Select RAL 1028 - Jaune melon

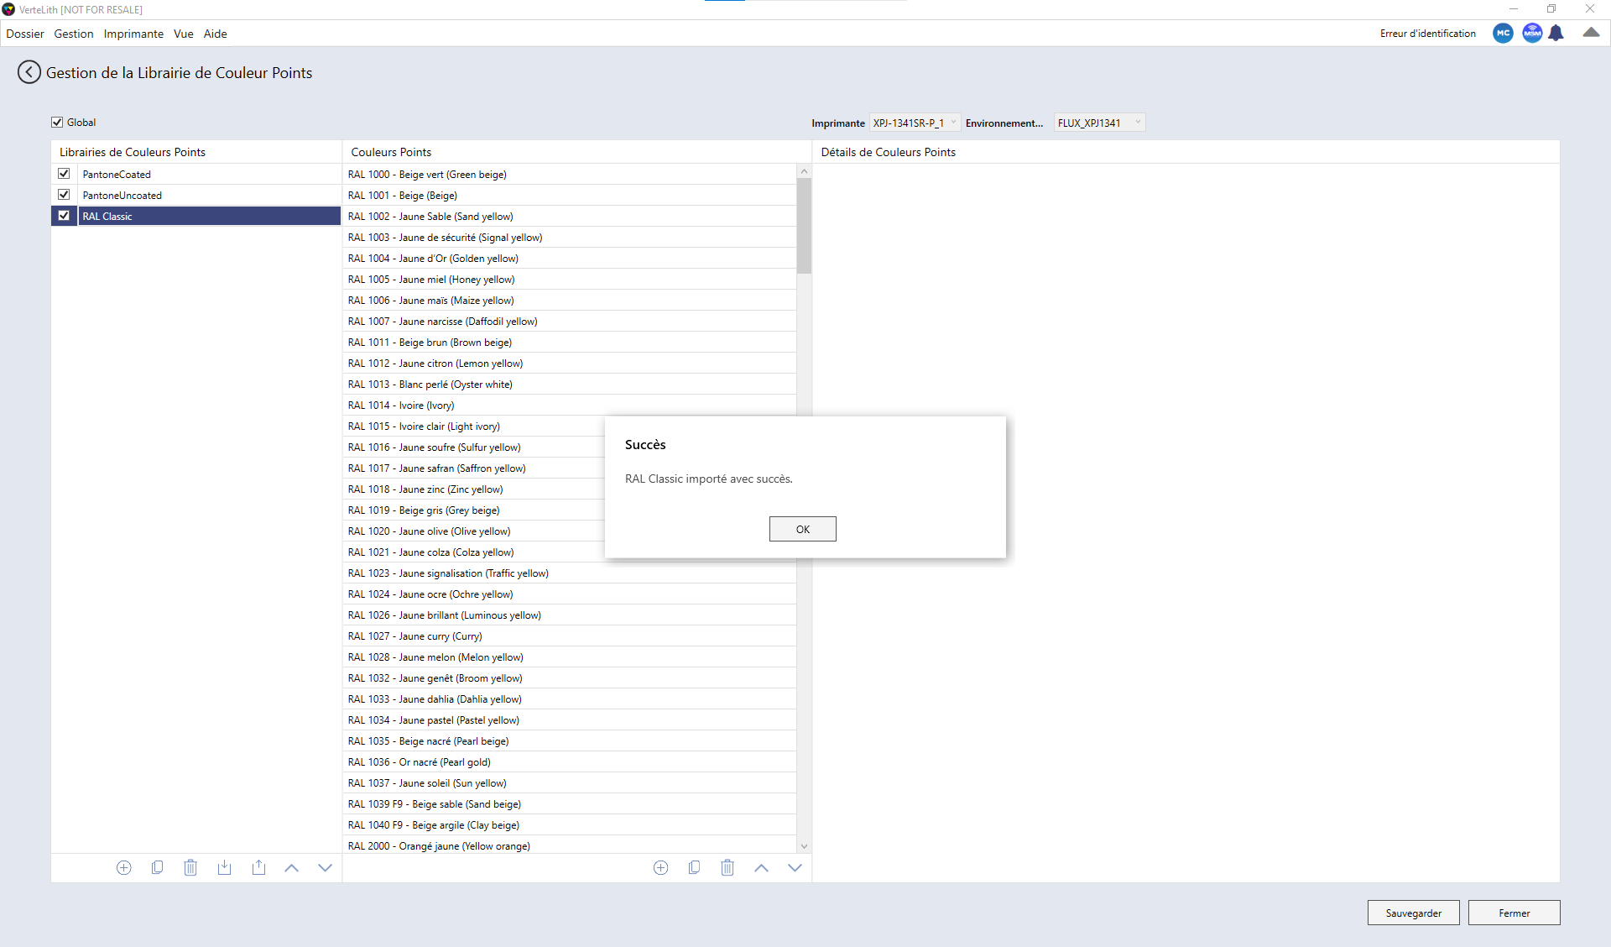[x=570, y=657]
